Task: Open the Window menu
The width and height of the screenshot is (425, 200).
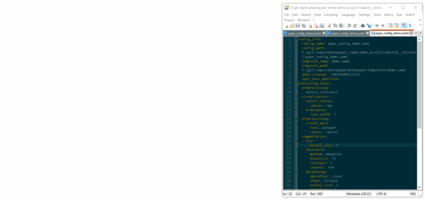Action: coord(304,20)
